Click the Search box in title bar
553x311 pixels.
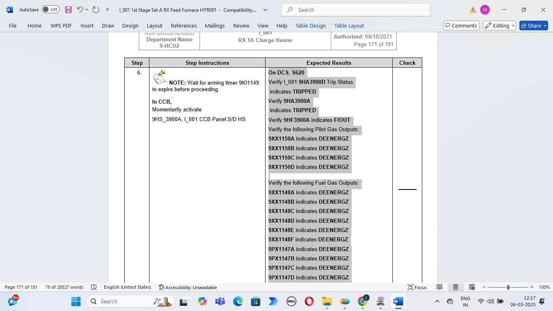pyautogui.click(x=356, y=10)
